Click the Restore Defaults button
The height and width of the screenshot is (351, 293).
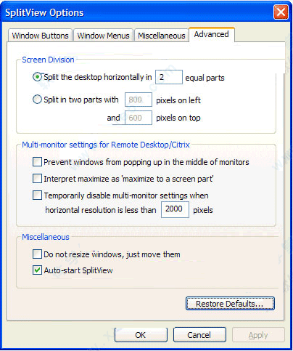[230, 304]
